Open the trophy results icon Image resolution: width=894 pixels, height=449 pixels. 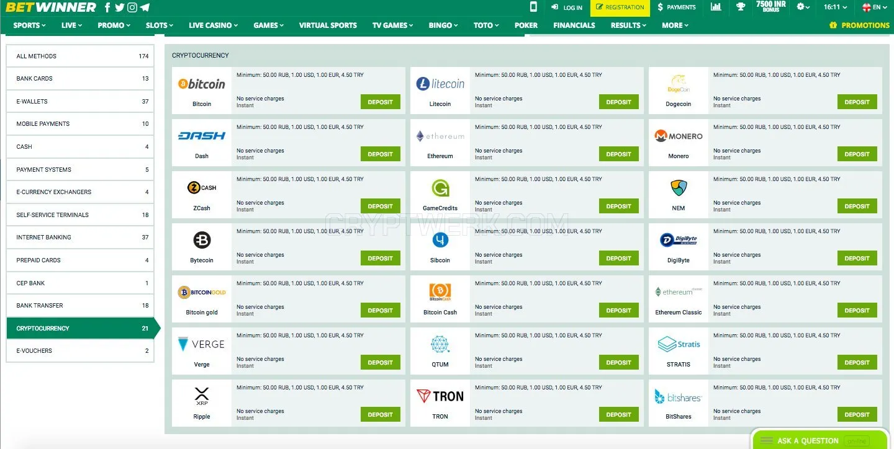pyautogui.click(x=741, y=7)
